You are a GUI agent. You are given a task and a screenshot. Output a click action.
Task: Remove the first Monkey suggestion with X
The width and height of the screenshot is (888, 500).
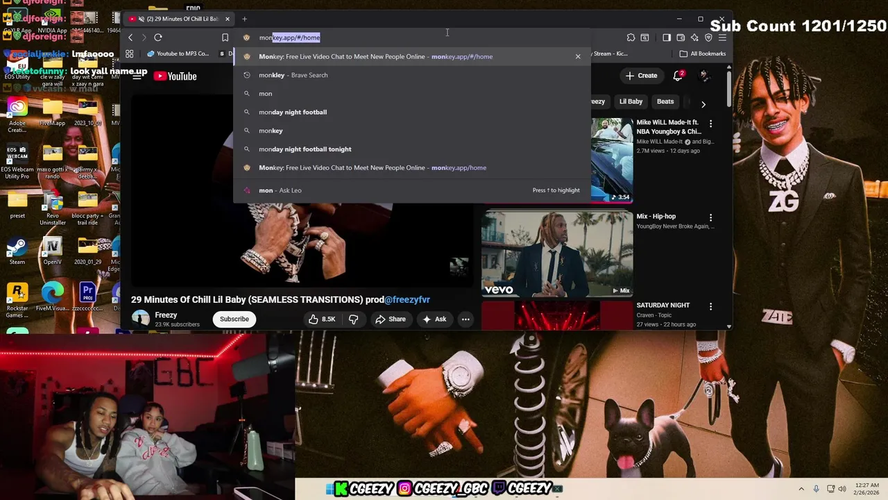coord(578,56)
